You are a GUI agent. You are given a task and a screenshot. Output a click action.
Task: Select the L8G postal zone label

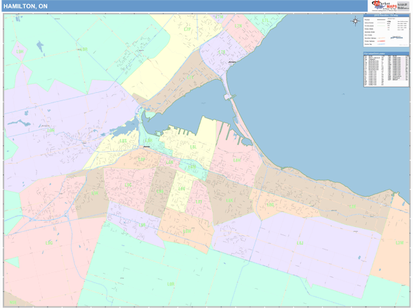tap(271, 205)
